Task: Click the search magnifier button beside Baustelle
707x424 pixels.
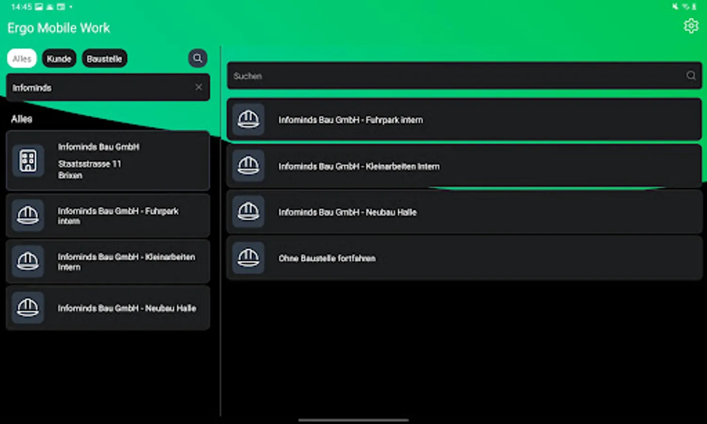Action: pyautogui.click(x=198, y=58)
